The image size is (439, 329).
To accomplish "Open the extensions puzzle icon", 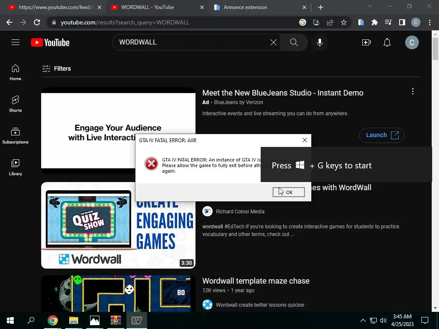I will (x=374, y=22).
